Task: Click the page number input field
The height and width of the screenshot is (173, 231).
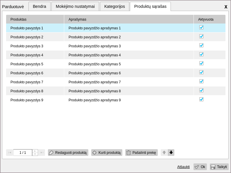Action: tap(23, 153)
